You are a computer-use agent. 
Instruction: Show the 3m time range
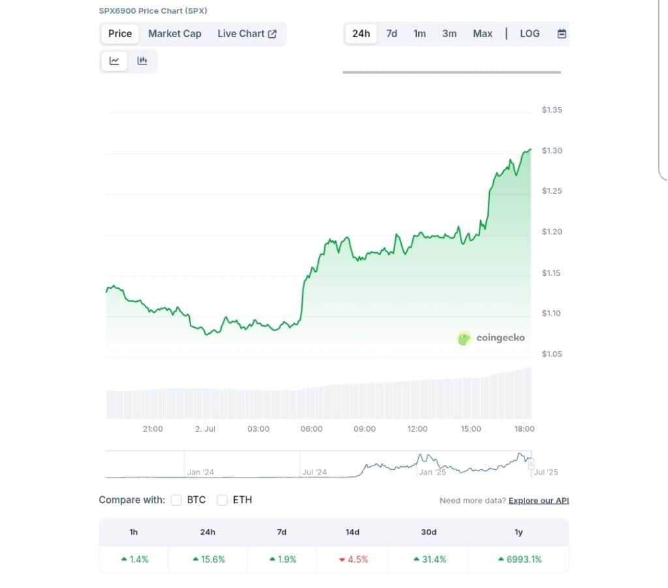pos(449,34)
